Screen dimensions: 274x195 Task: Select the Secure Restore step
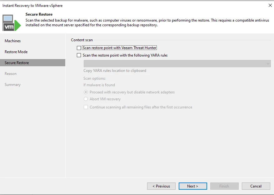pos(17,63)
